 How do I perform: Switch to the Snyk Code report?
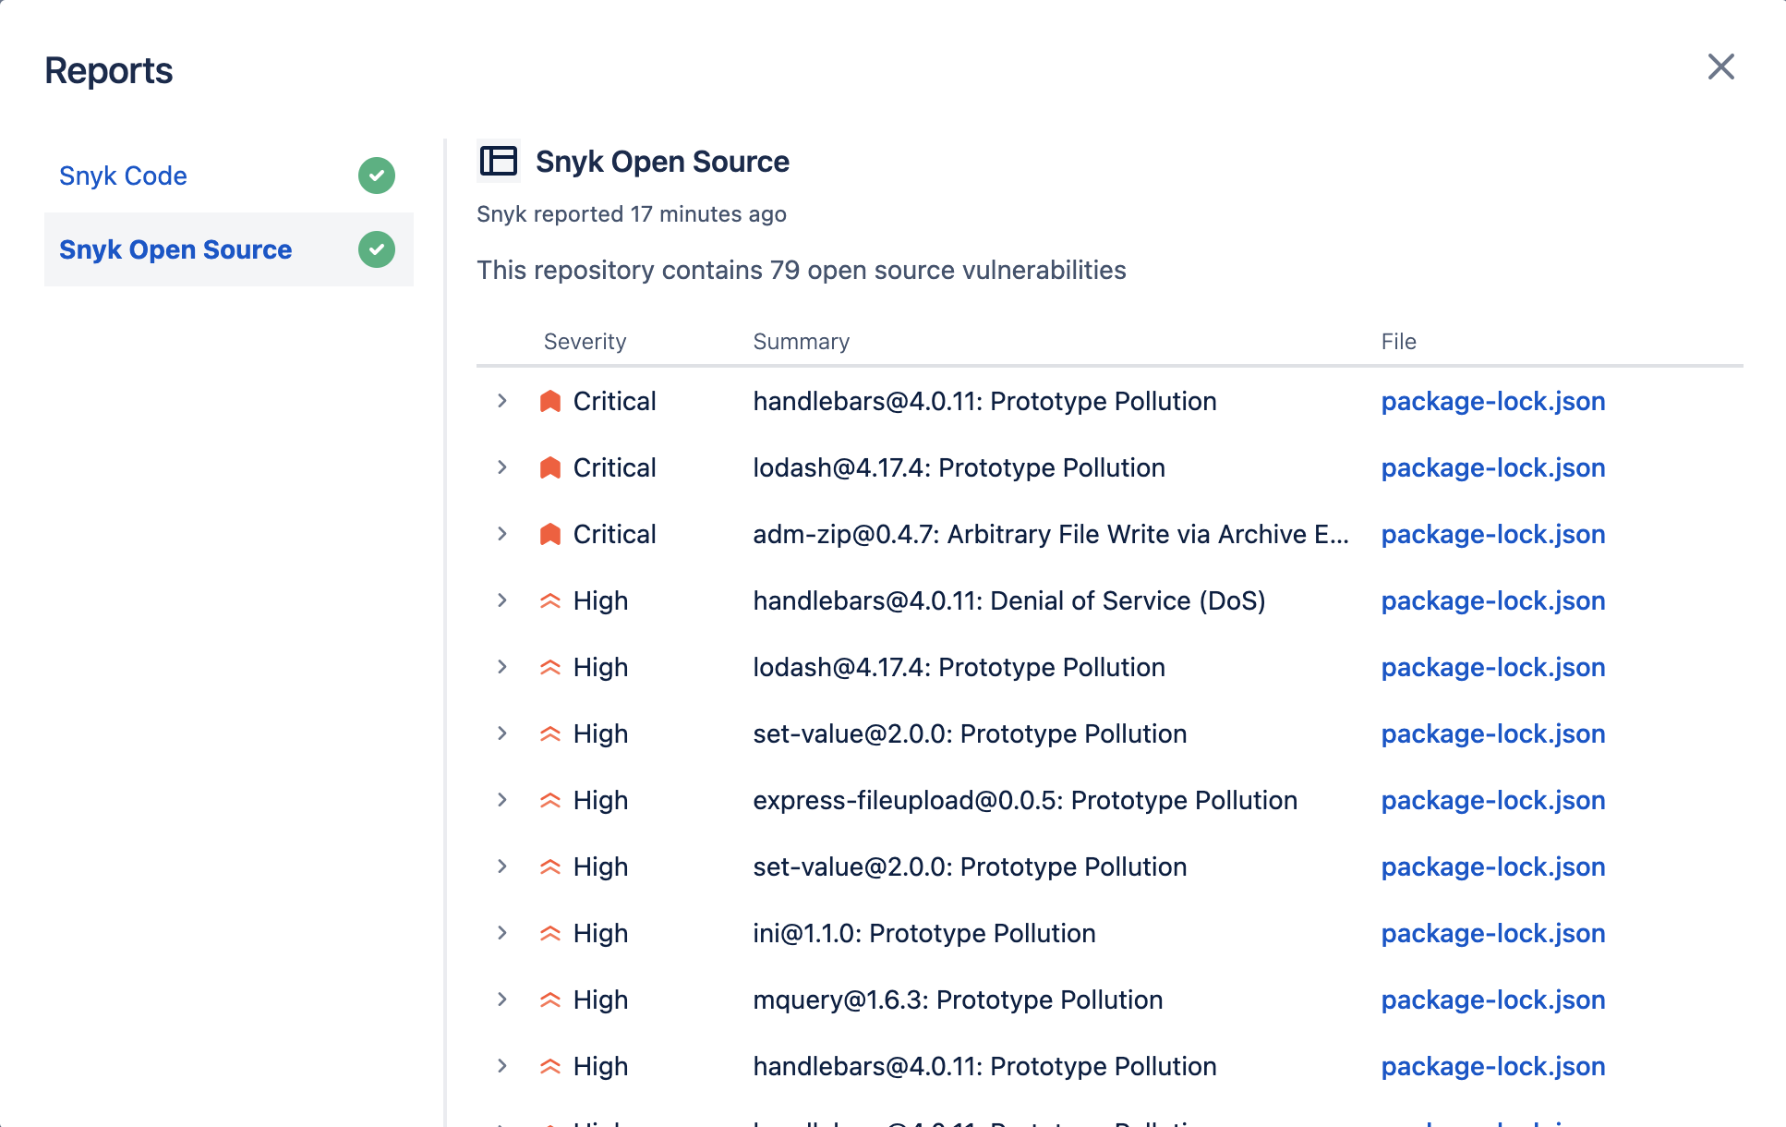(x=123, y=176)
